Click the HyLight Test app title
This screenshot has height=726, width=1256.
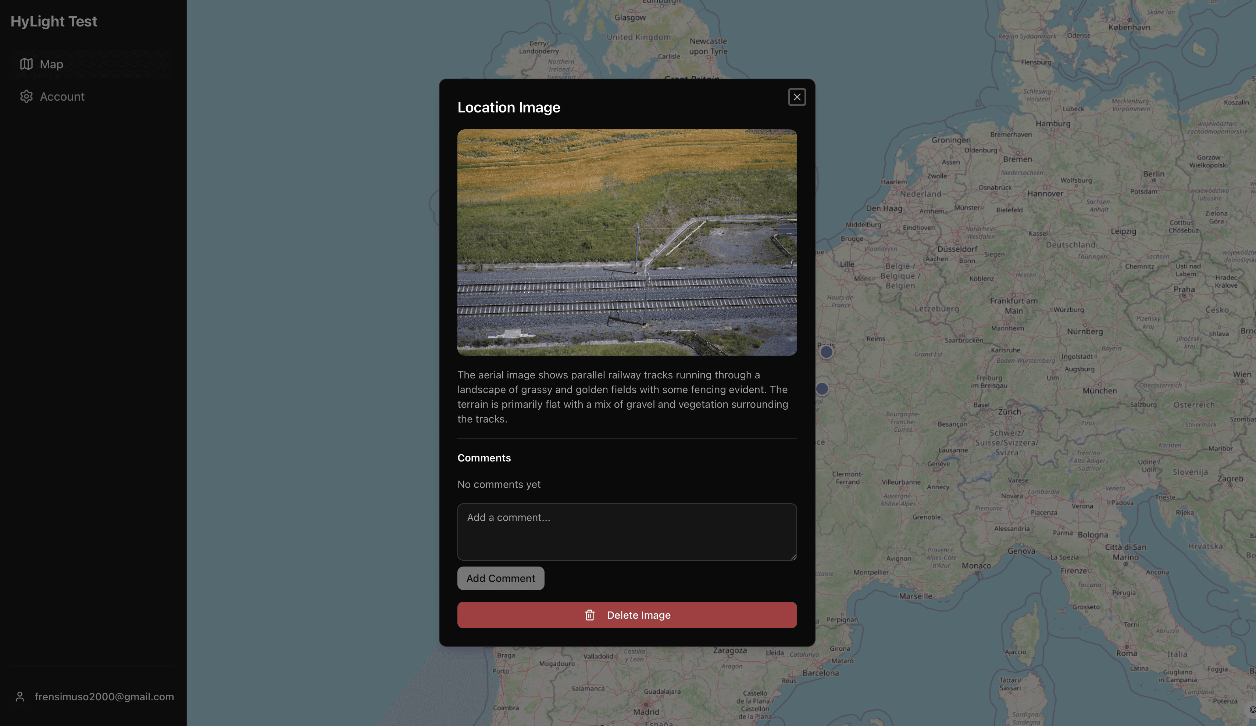click(x=54, y=21)
